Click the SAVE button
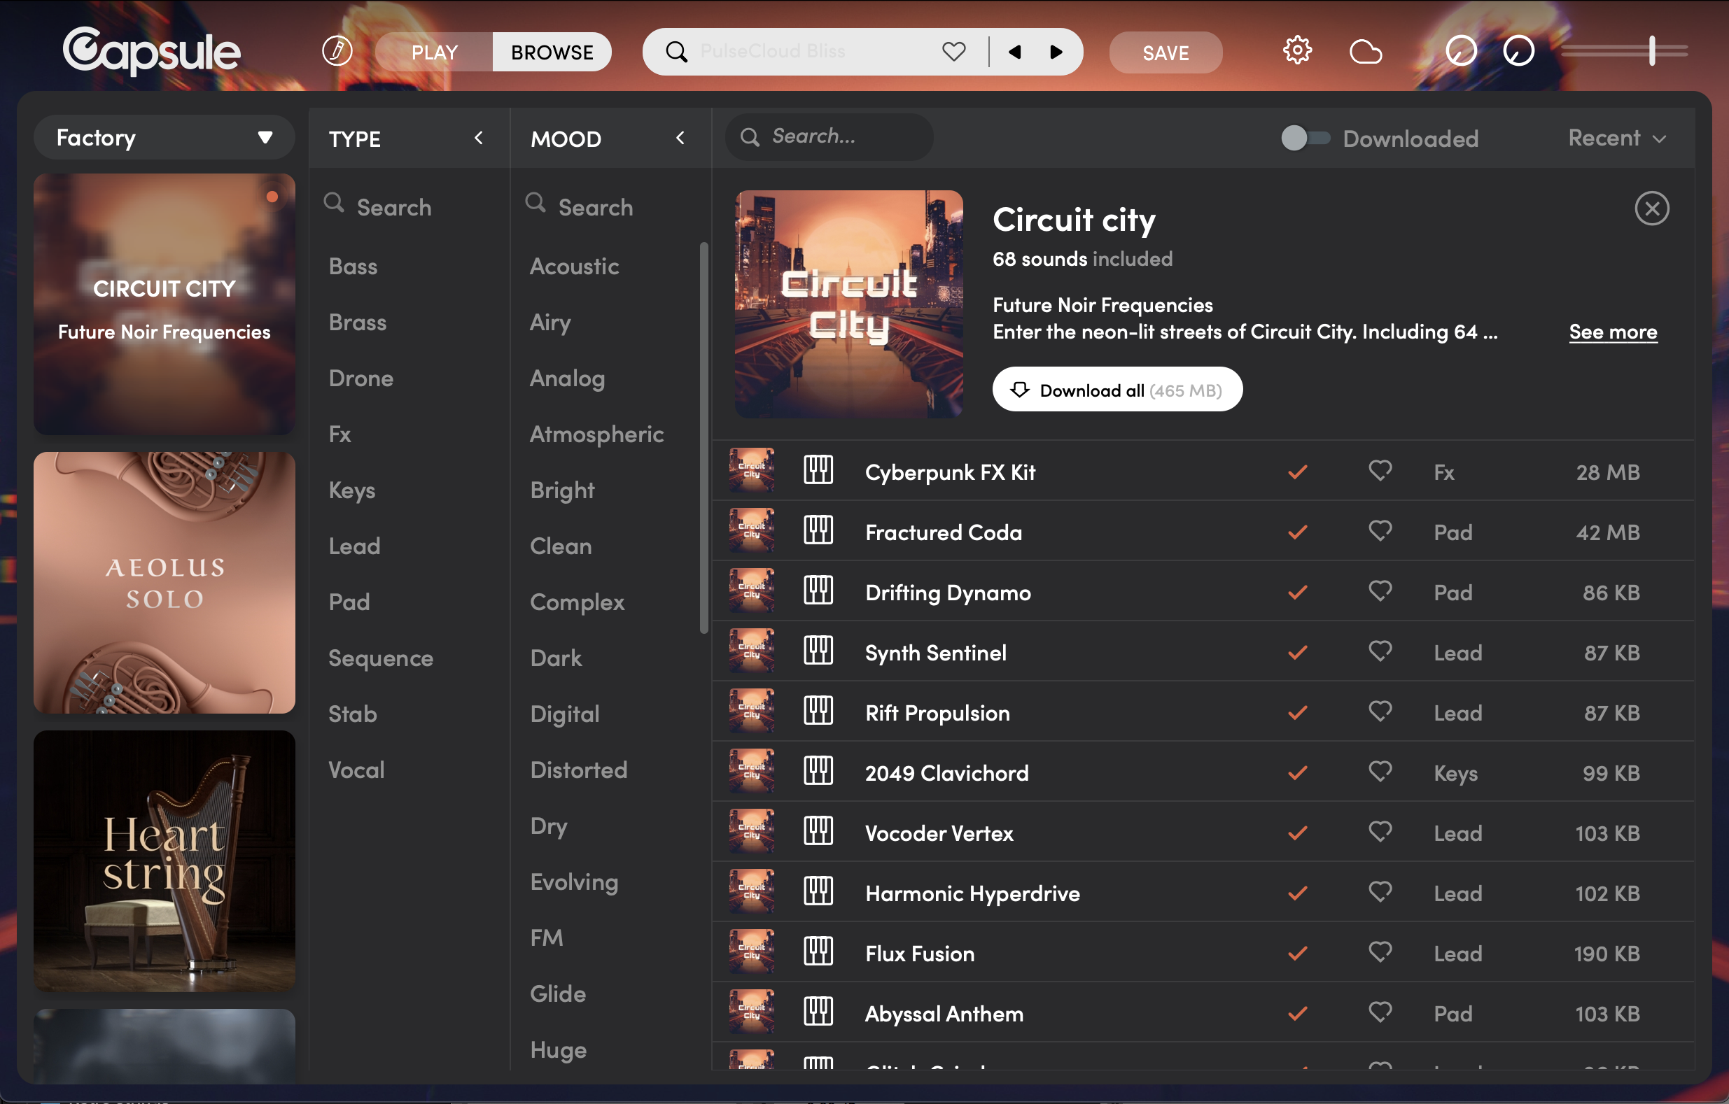Image resolution: width=1729 pixels, height=1104 pixels. (1165, 52)
